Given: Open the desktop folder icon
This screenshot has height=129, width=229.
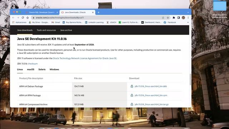Looking at the screenshot, I should (220, 6).
